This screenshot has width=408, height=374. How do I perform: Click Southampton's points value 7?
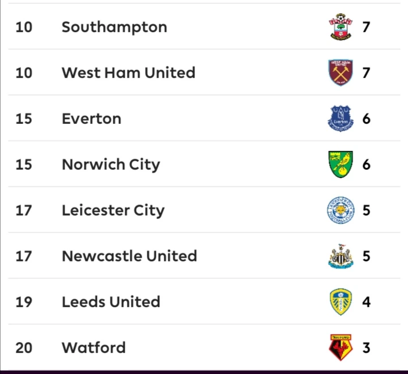(x=366, y=27)
